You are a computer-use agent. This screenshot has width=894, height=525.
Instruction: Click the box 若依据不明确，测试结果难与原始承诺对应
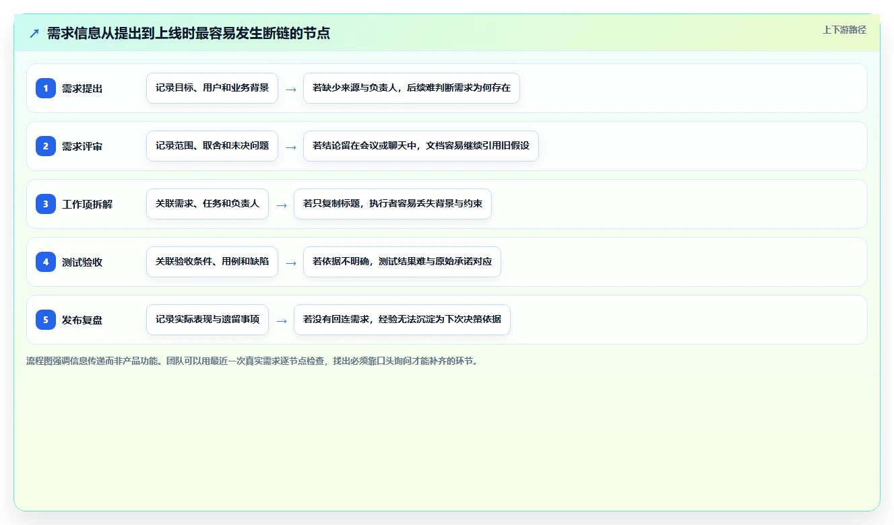(x=402, y=262)
